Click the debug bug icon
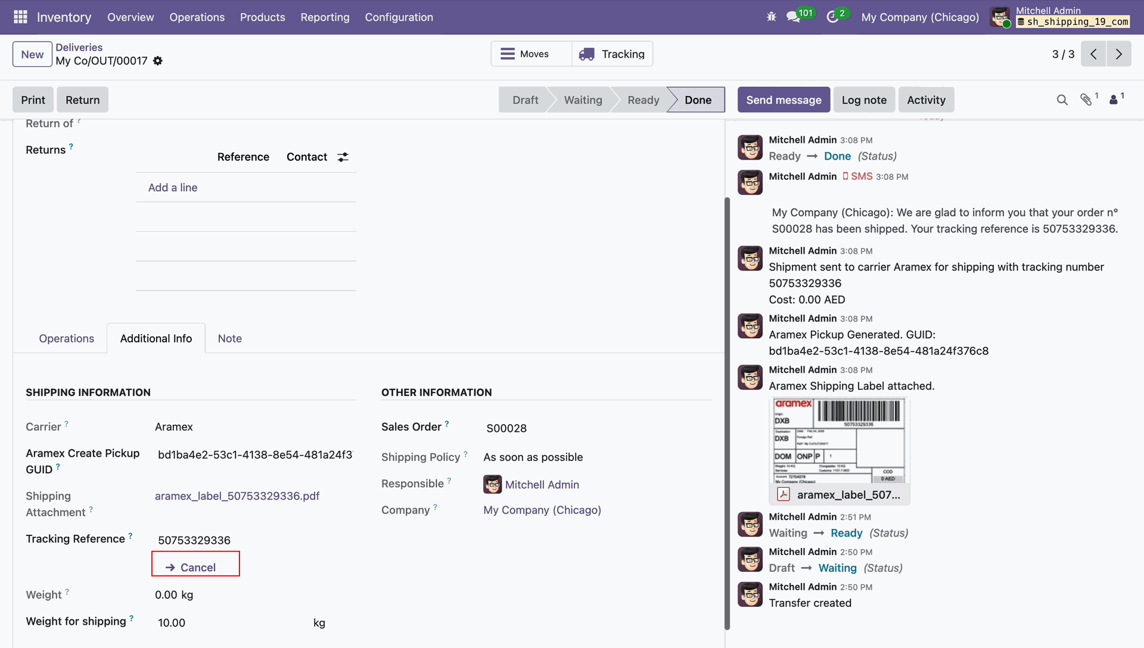Image resolution: width=1144 pixels, height=648 pixels. [x=771, y=17]
